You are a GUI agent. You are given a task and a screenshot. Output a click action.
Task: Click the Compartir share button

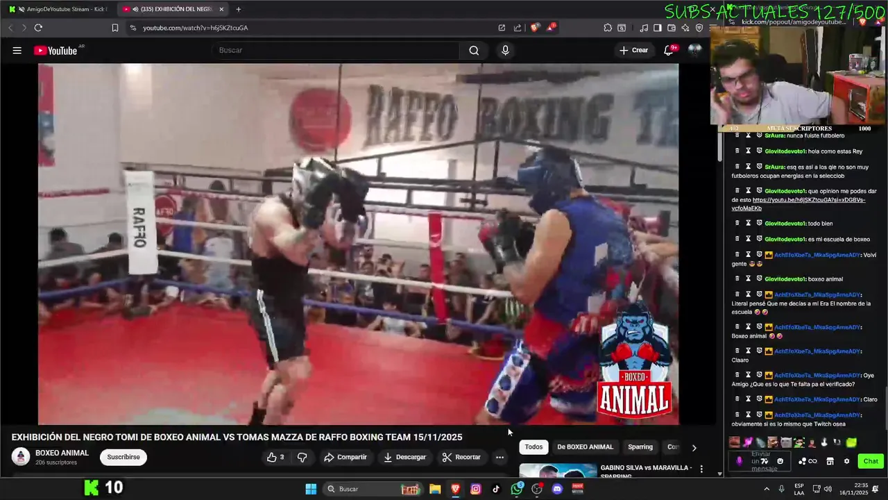(x=345, y=457)
